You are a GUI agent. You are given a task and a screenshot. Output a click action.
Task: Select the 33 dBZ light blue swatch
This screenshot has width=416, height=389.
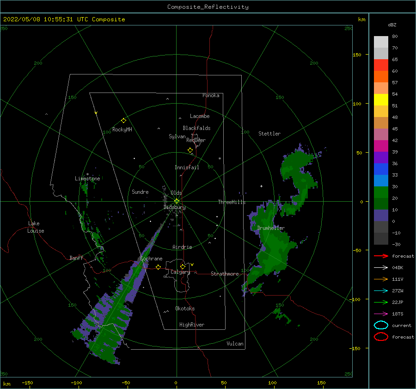coord(381,180)
